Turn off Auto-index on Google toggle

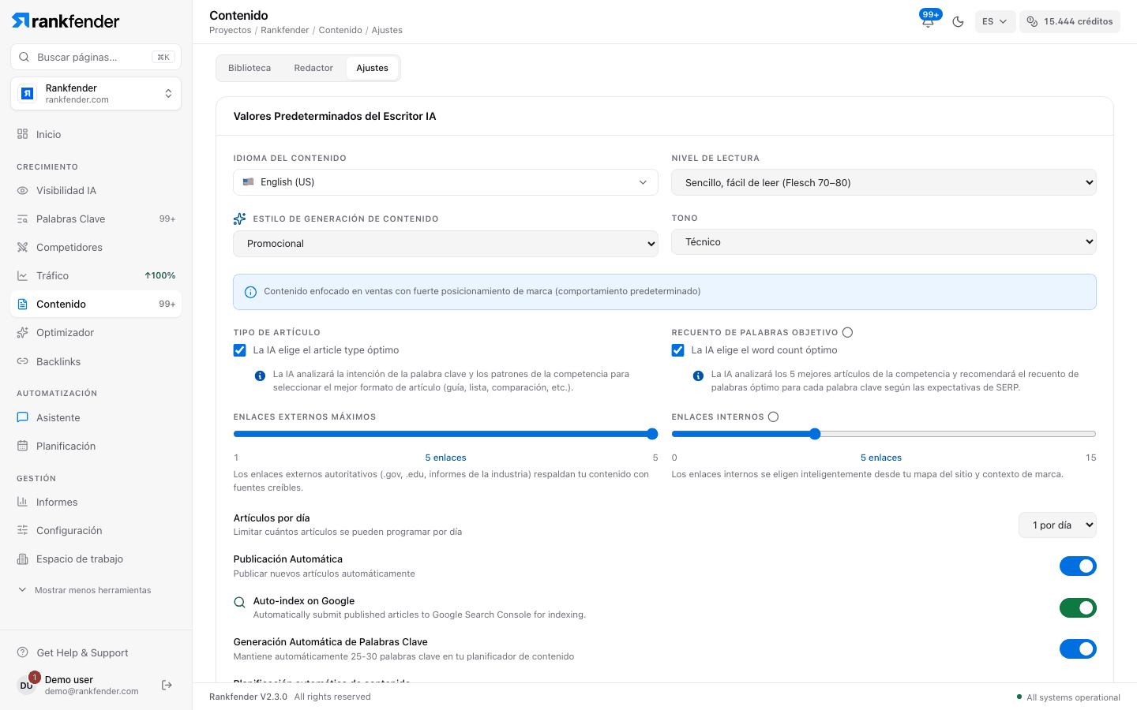1078,607
